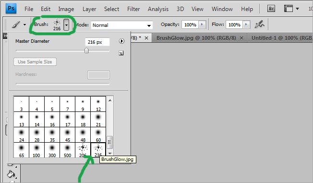Click the Hardness value field

tap(98, 75)
